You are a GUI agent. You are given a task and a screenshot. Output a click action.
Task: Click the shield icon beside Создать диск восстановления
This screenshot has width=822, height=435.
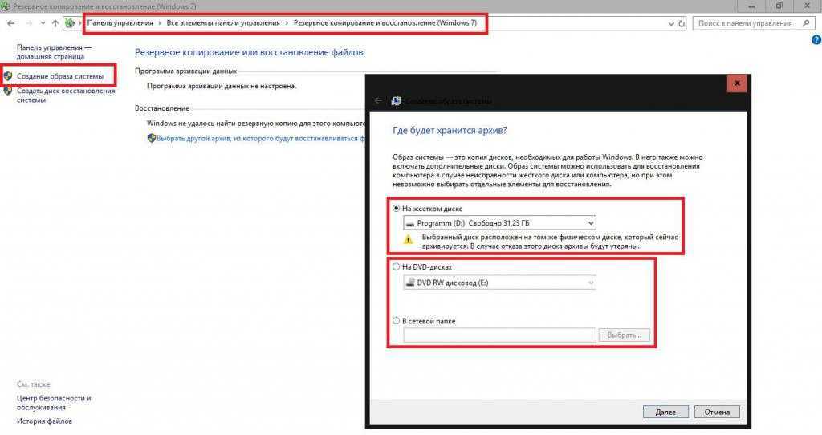(x=8, y=91)
